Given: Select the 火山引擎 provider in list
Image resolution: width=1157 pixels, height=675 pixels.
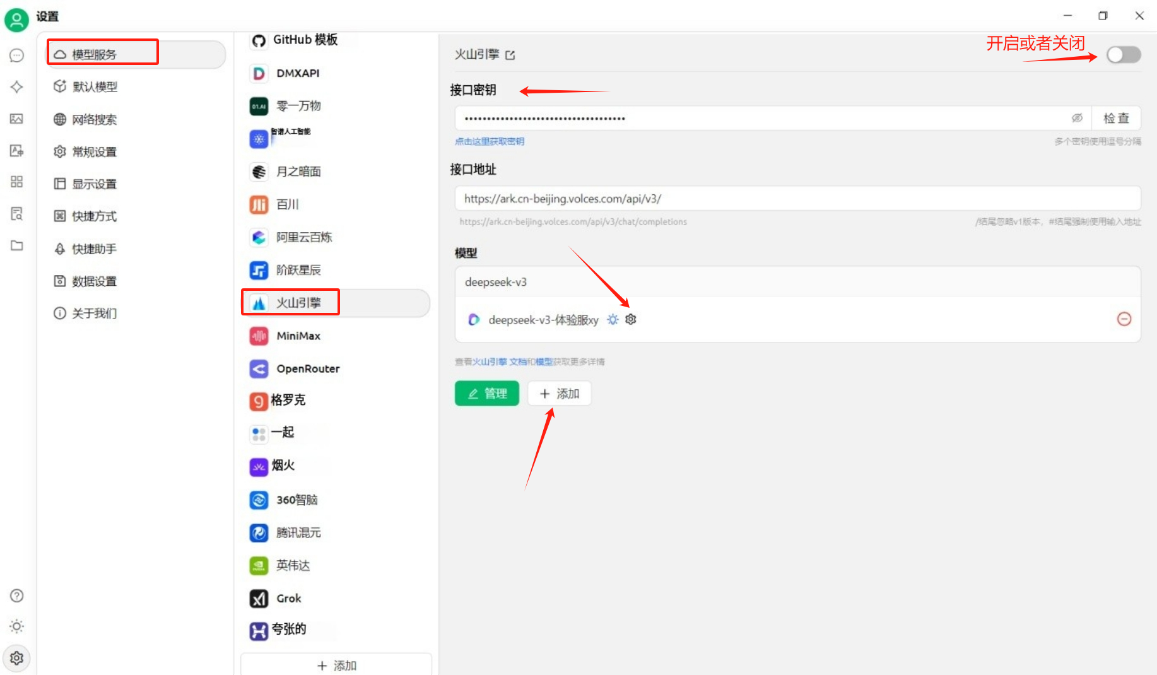Looking at the screenshot, I should pyautogui.click(x=336, y=303).
